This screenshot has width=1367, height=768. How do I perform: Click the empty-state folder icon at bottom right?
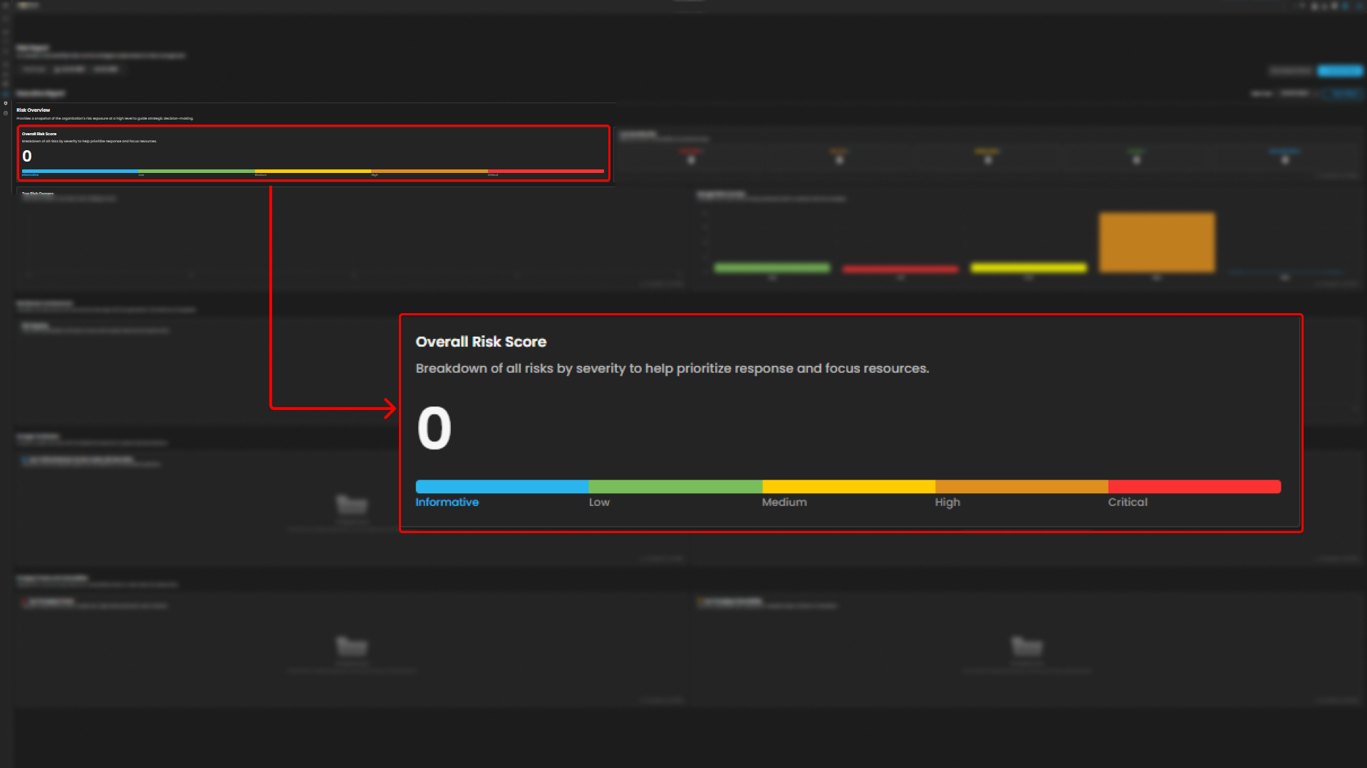click(x=1026, y=646)
